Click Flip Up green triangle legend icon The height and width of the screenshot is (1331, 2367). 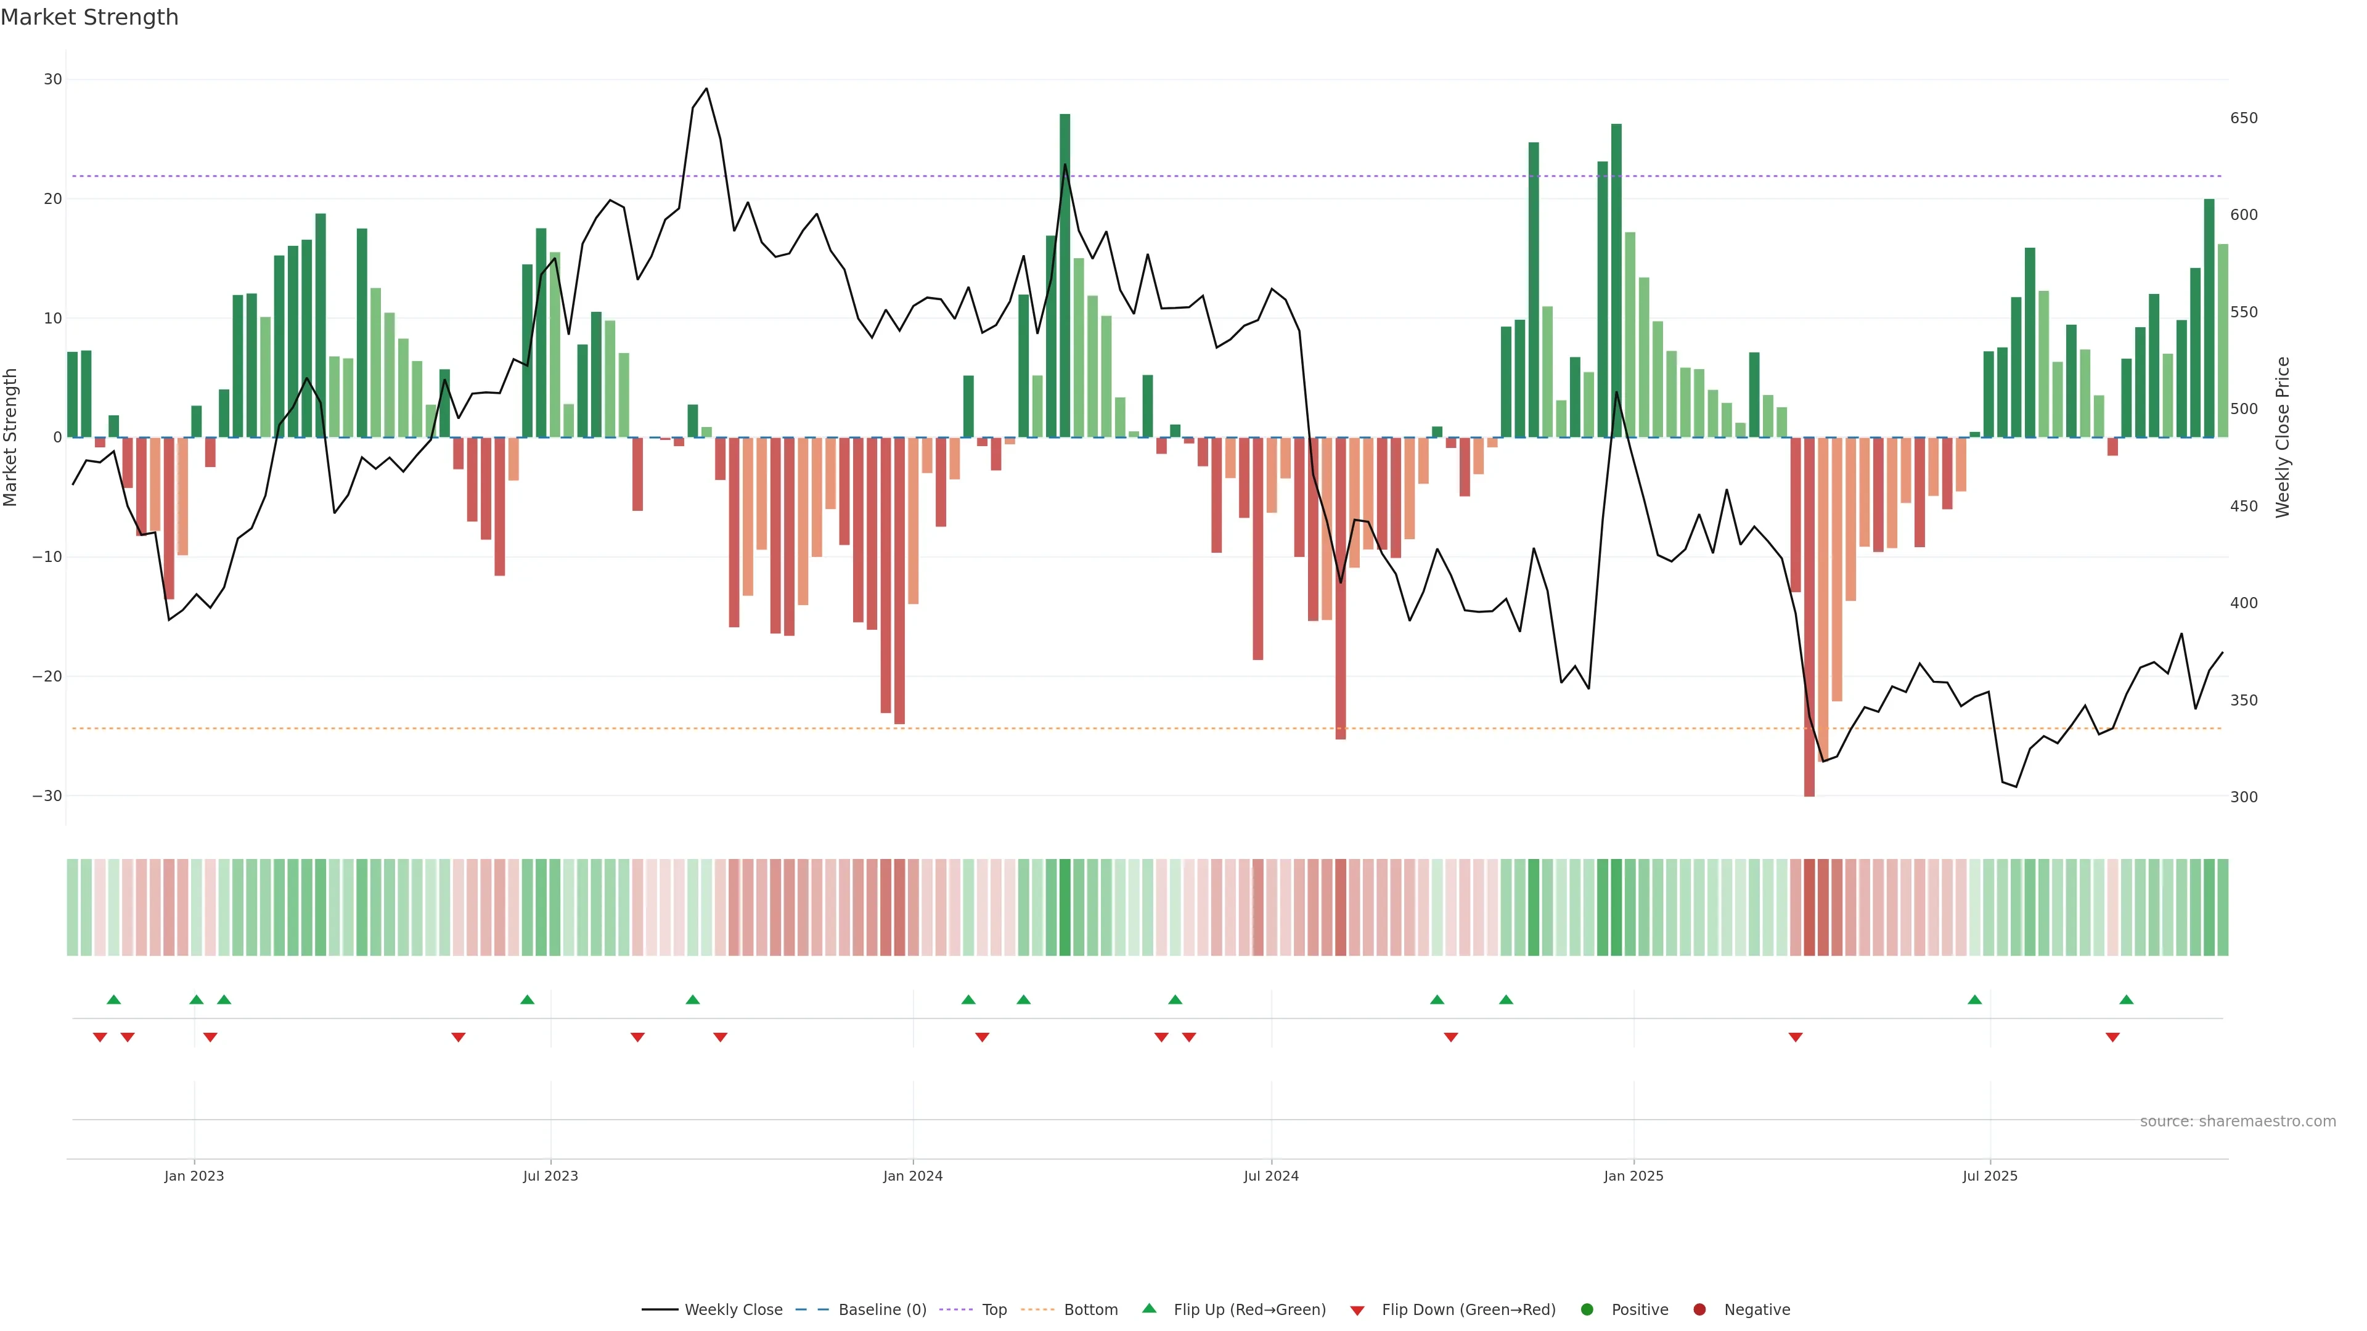coord(1148,1309)
